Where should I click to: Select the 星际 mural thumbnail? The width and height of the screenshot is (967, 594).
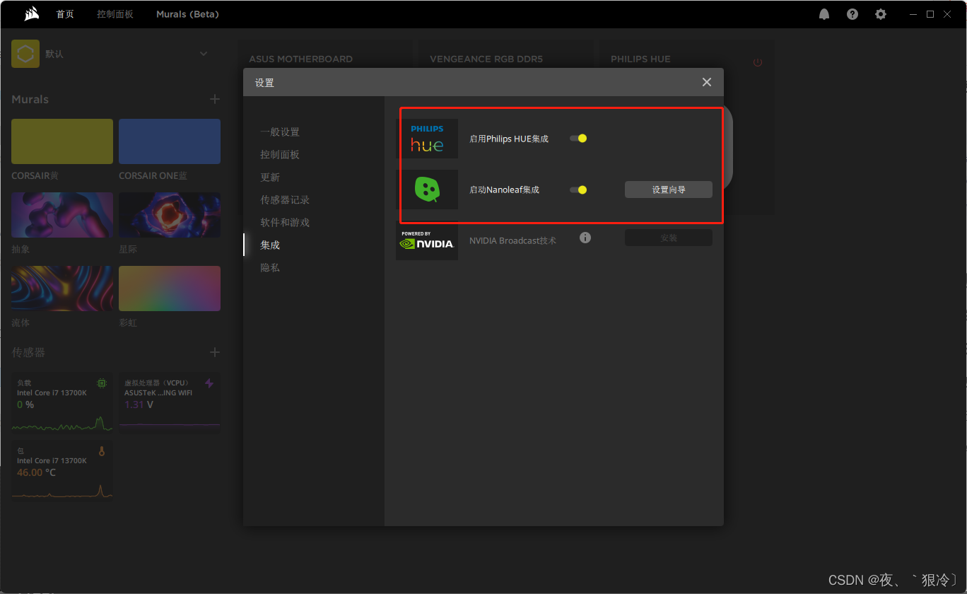[170, 215]
